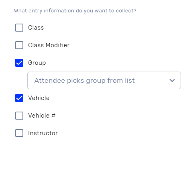Open the Attendee picks group dropdown
Viewport: 187px width, 176px height.
pos(104,80)
